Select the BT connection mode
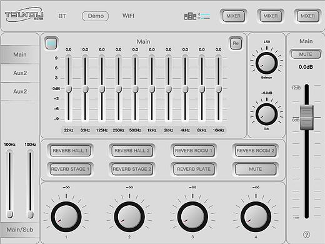The width and height of the screenshot is (325, 244). click(62, 16)
